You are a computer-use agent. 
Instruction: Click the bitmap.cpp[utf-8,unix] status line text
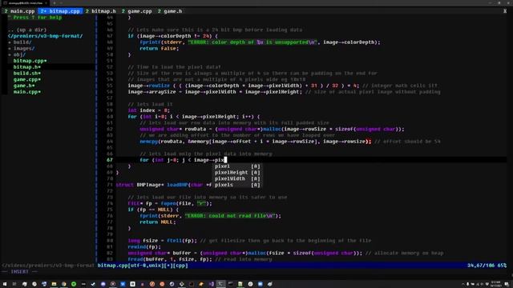point(143,266)
